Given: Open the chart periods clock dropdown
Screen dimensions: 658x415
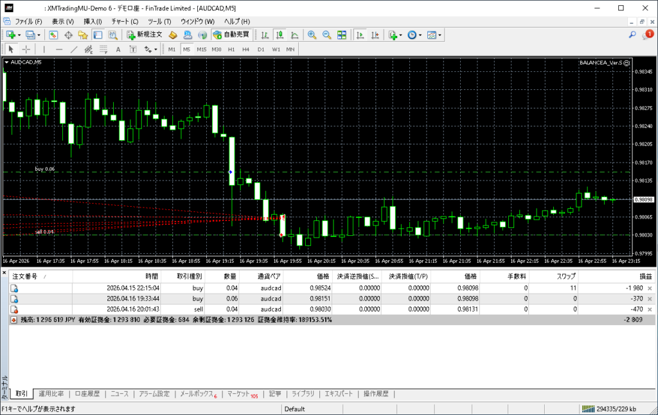Looking at the screenshot, I should [420, 35].
